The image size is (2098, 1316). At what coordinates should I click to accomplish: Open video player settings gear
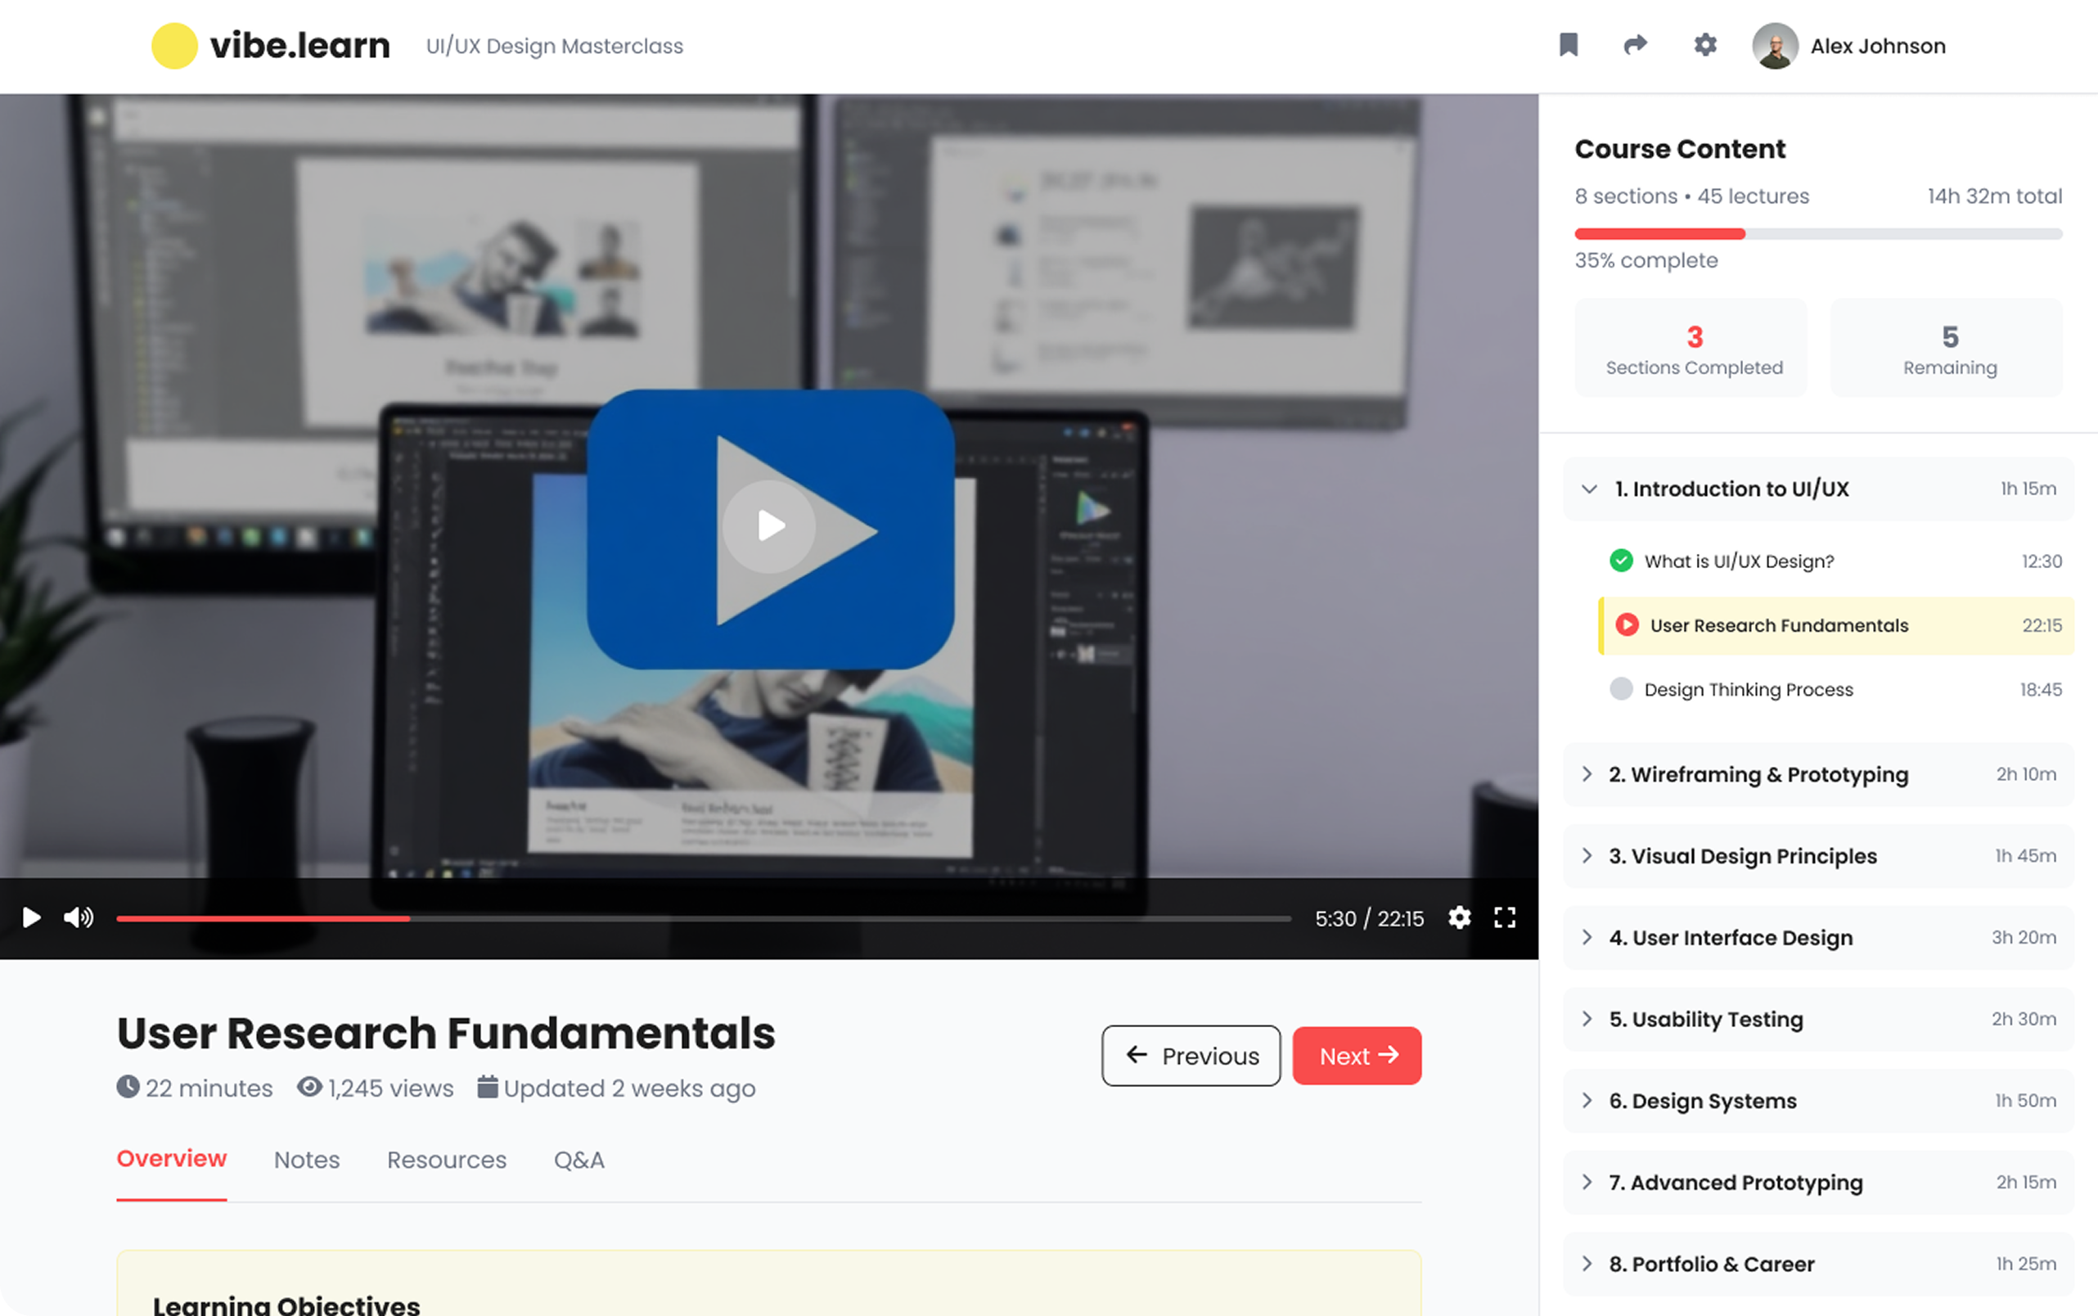[x=1459, y=917]
